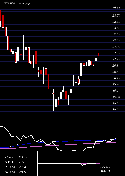This screenshot has width=125, height=176.
Task: Click the 21.59 price axis label
Action: 116,53
